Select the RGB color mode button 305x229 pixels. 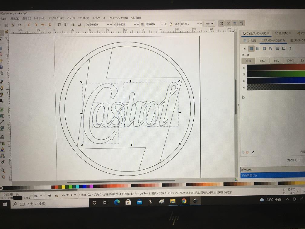coord(248,61)
